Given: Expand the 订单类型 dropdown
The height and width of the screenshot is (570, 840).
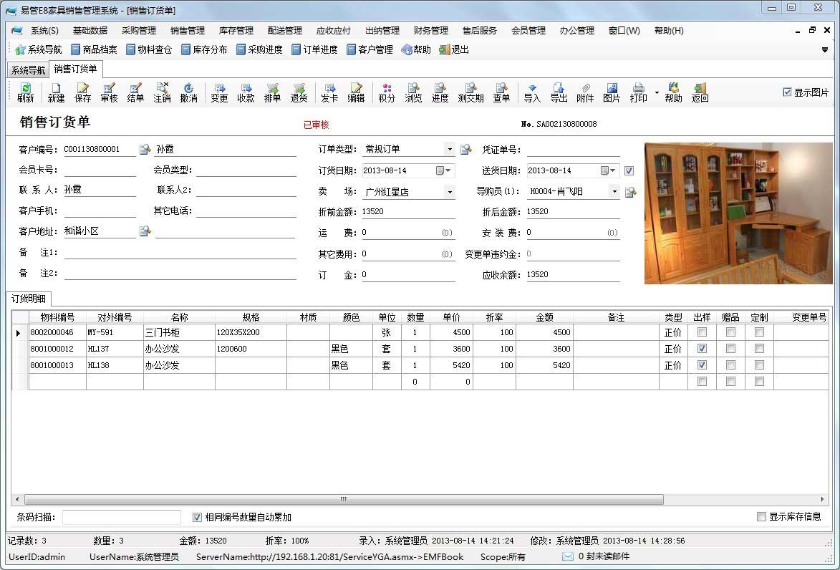Looking at the screenshot, I should click(x=450, y=149).
